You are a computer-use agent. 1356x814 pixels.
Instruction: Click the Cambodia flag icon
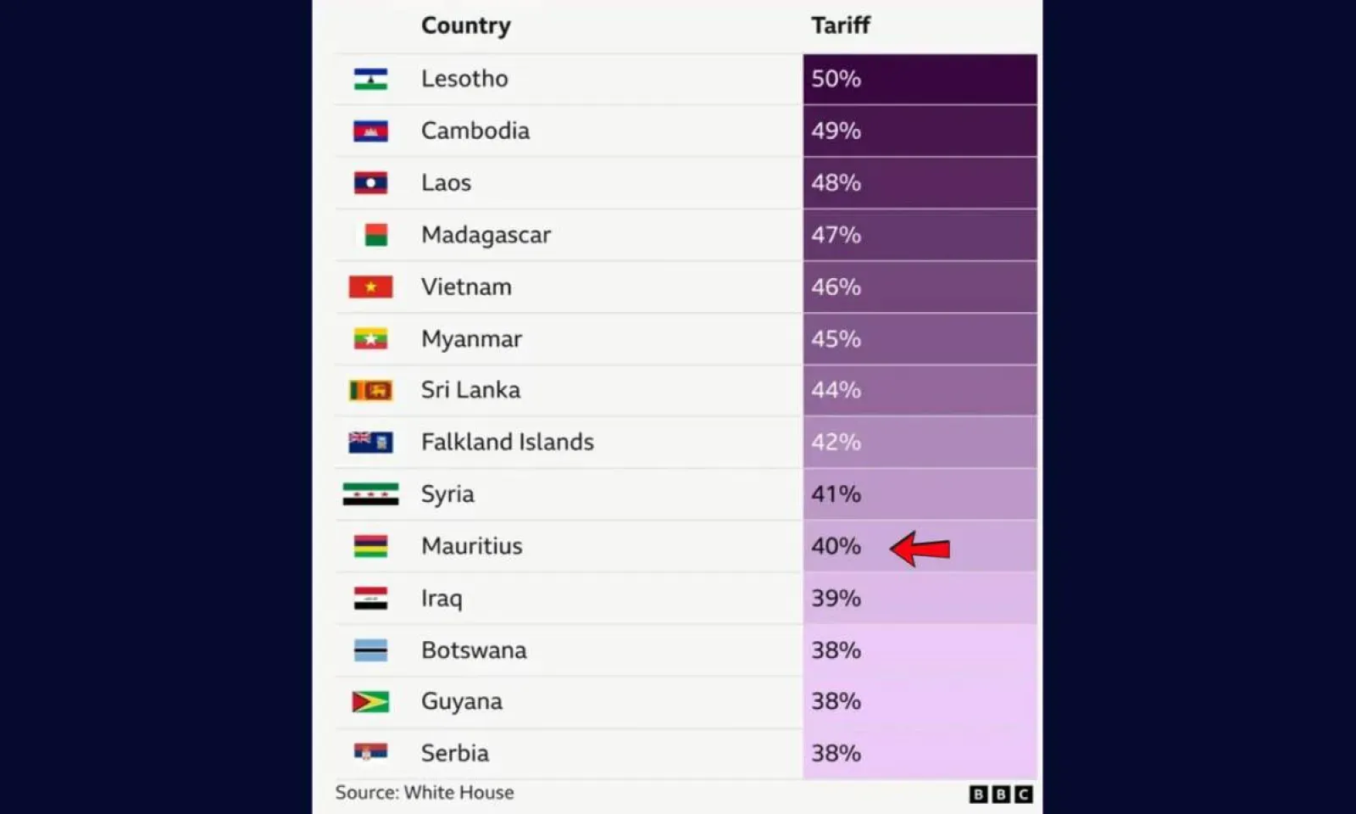coord(370,131)
